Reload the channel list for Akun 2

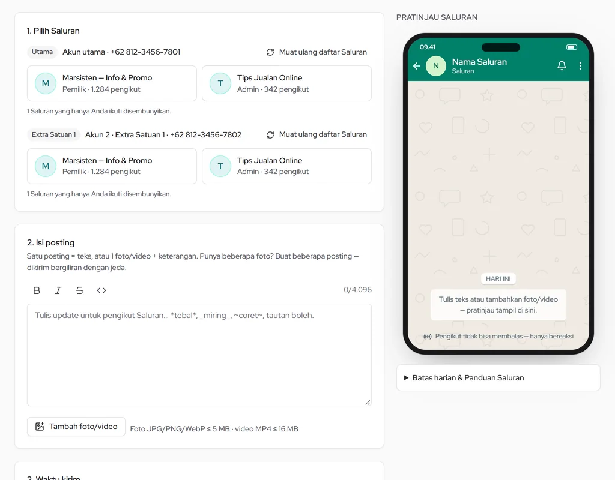[x=317, y=134]
